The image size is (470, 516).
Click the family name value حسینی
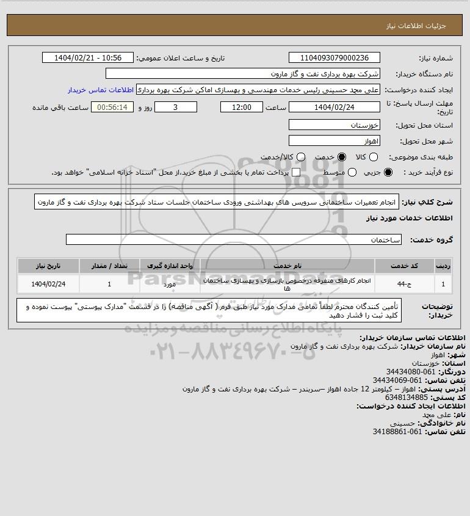[x=403, y=423]
